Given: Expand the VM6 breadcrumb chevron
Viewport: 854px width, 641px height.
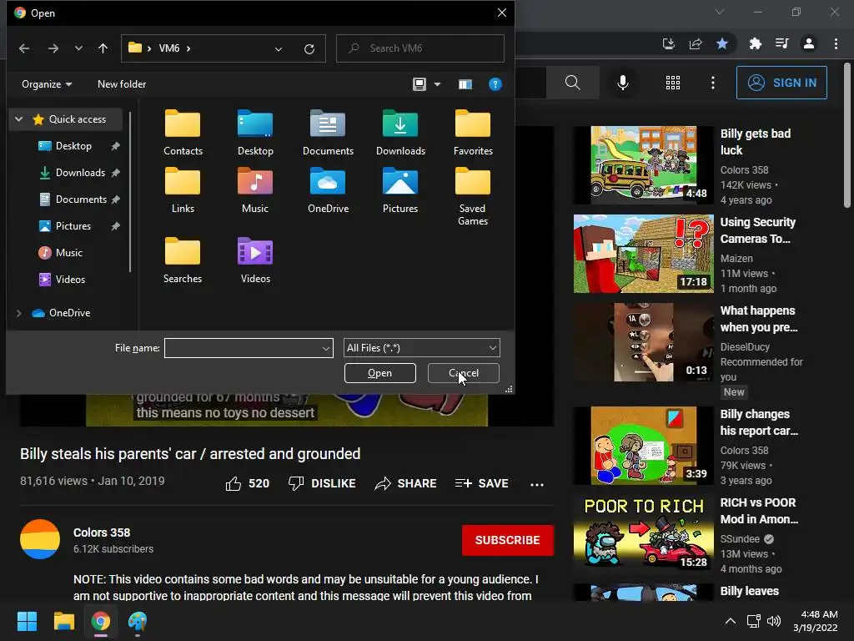Looking at the screenshot, I should coord(188,48).
